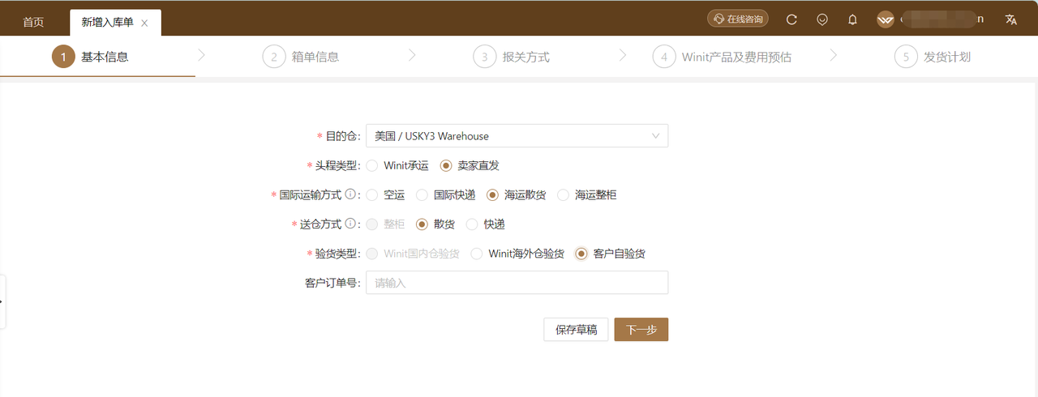This screenshot has height=397, width=1038.
Task: Click the step number 5 circle
Action: click(x=906, y=57)
